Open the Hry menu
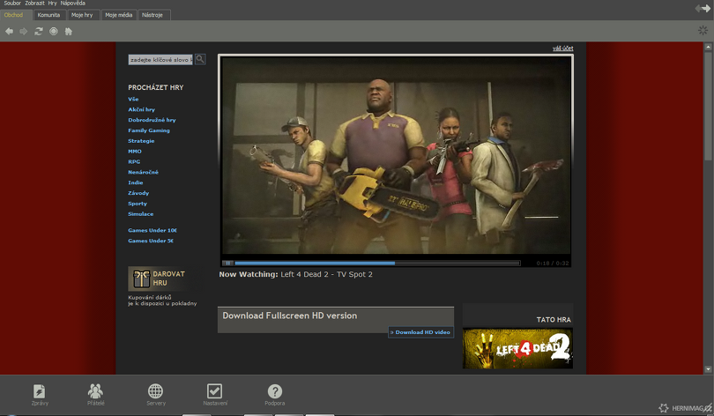The image size is (714, 416). [x=52, y=4]
